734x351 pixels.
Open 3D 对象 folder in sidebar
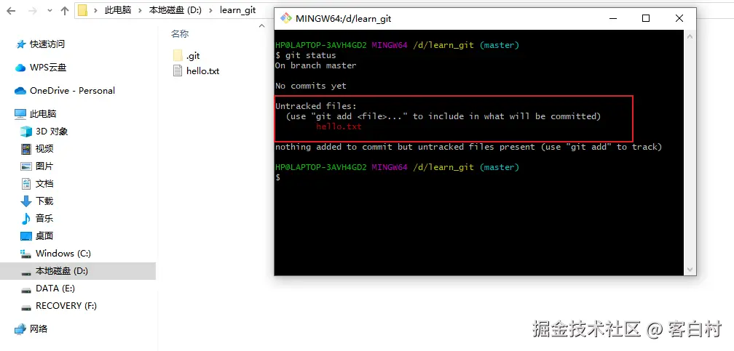coord(52,132)
